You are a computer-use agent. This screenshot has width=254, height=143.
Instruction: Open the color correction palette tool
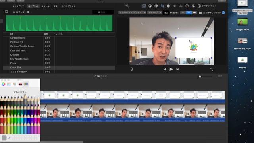156,6
